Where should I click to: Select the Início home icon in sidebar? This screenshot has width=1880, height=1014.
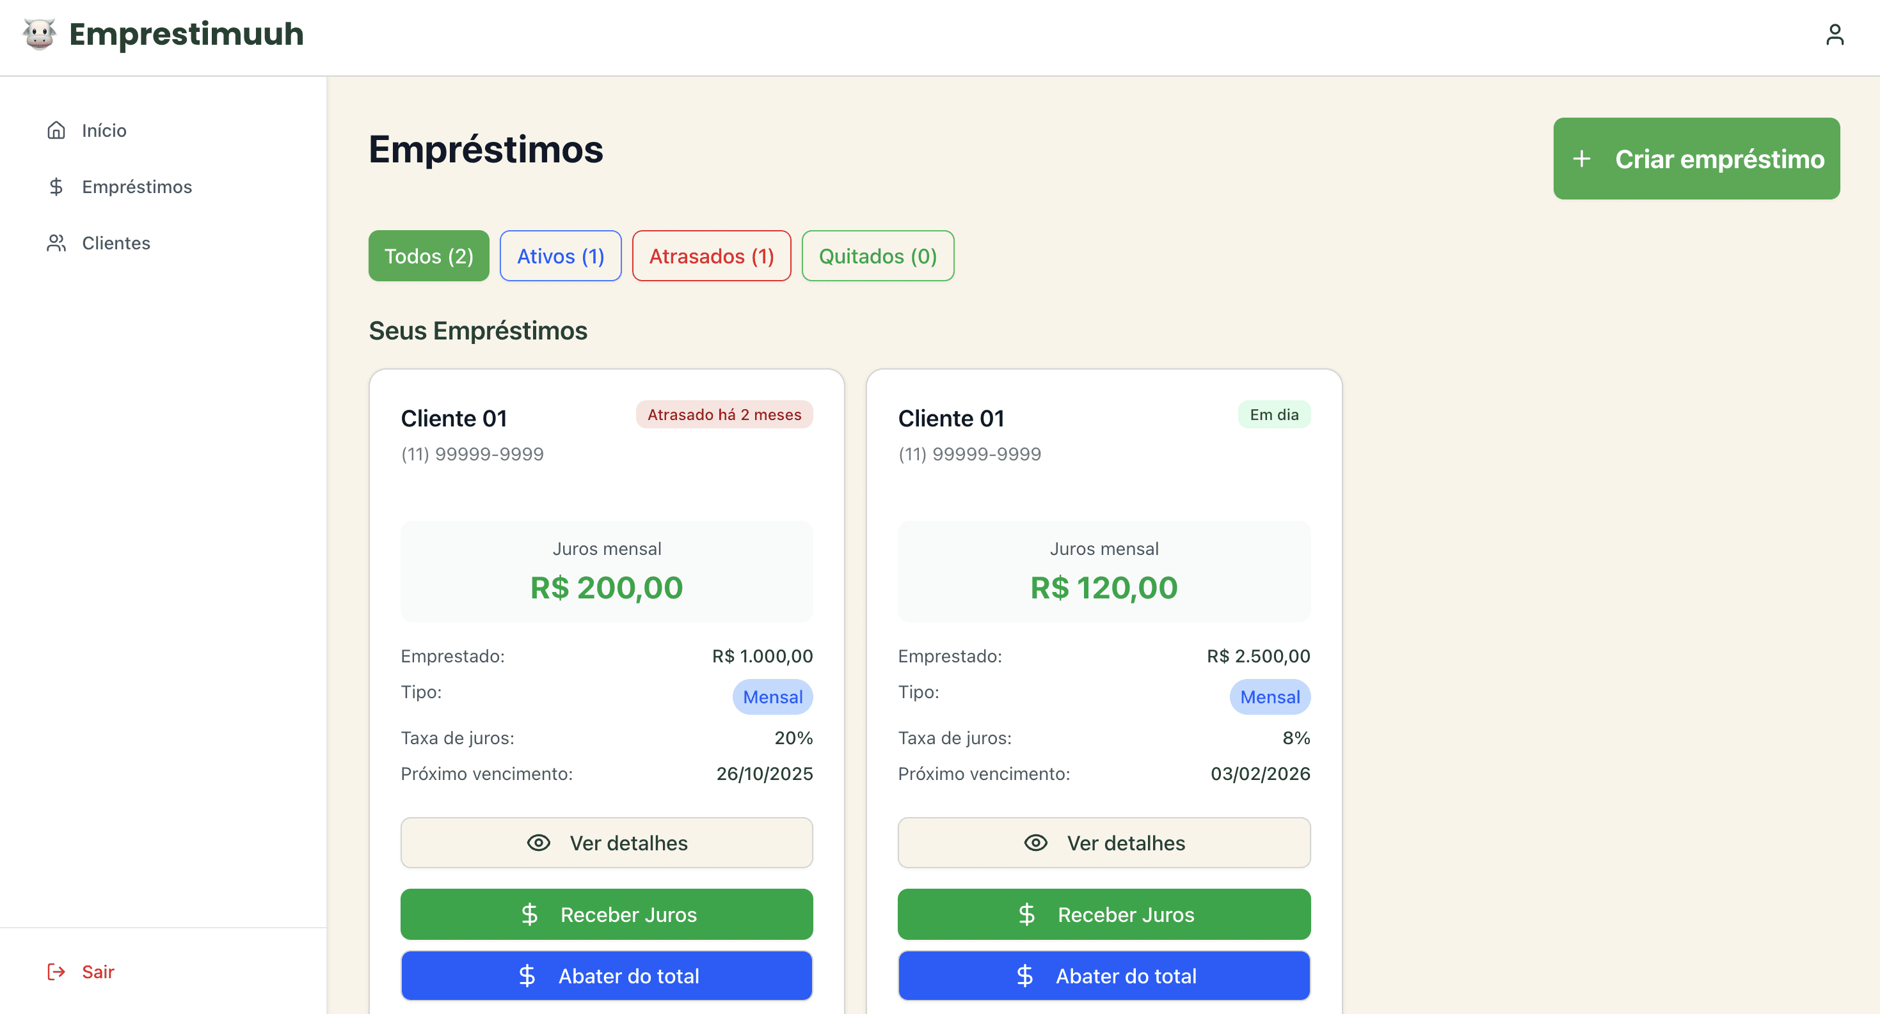tap(56, 130)
